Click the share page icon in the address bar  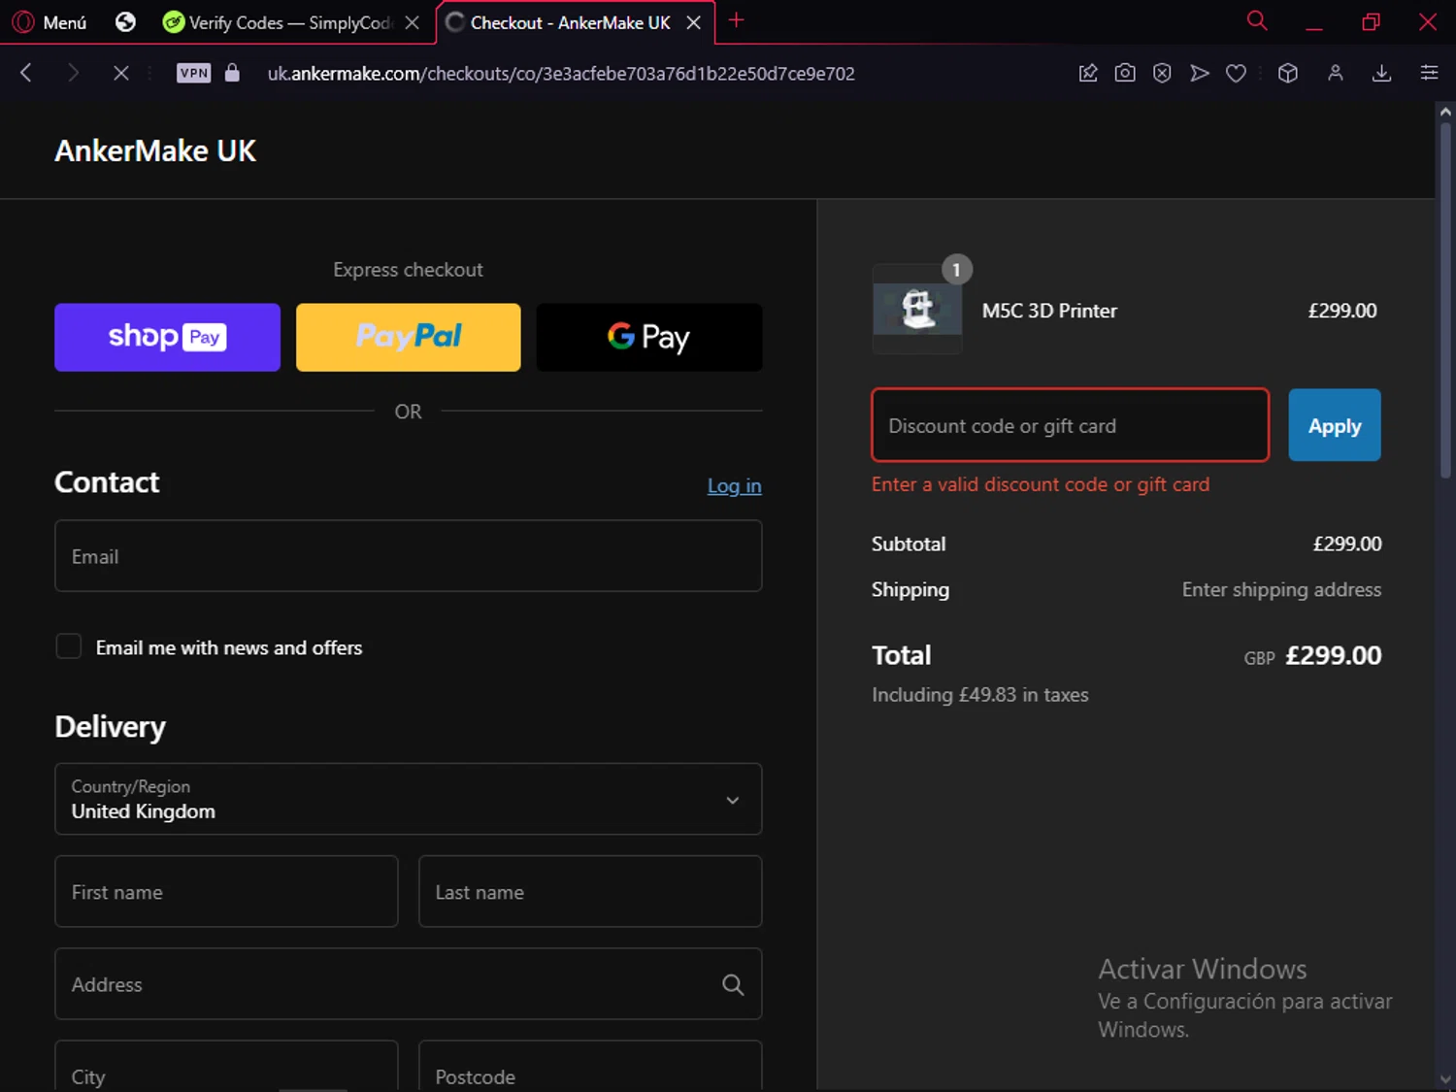[1088, 73]
